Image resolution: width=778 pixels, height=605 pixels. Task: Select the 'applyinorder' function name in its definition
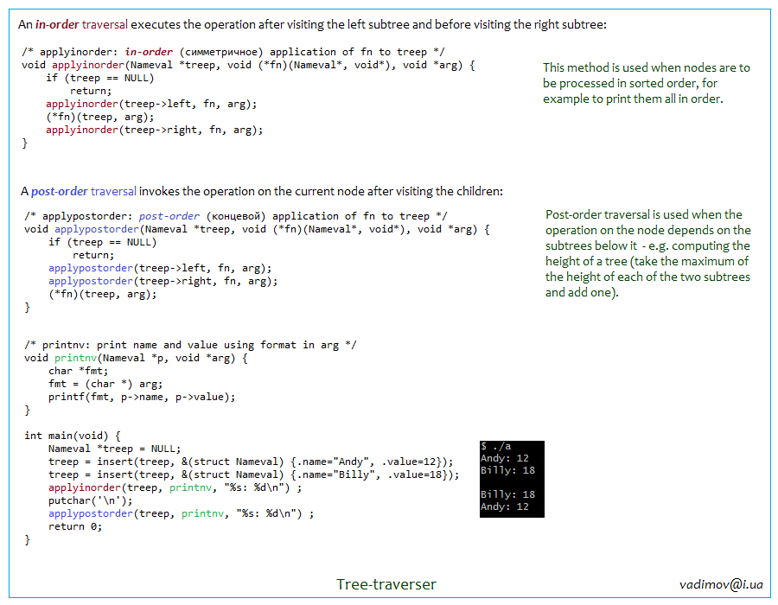[x=88, y=65]
